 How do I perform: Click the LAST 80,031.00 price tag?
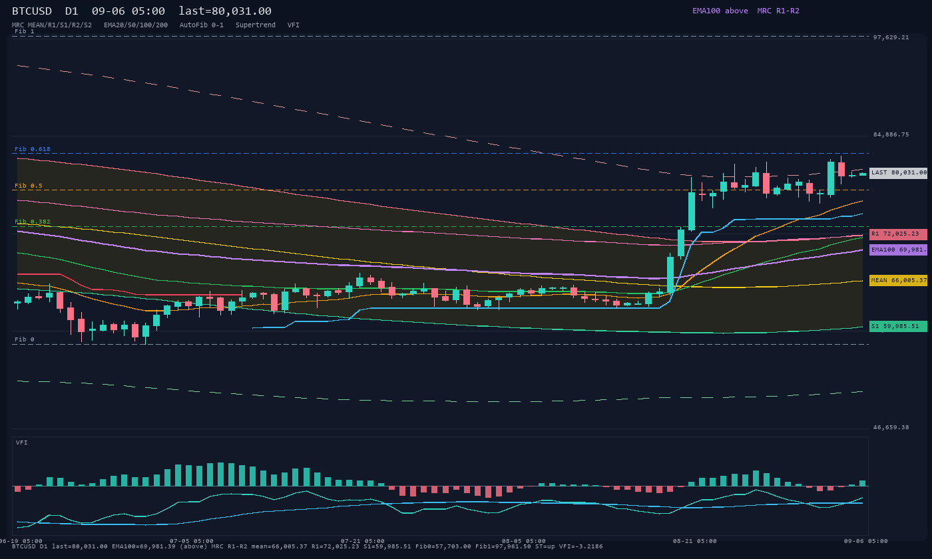tap(898, 173)
